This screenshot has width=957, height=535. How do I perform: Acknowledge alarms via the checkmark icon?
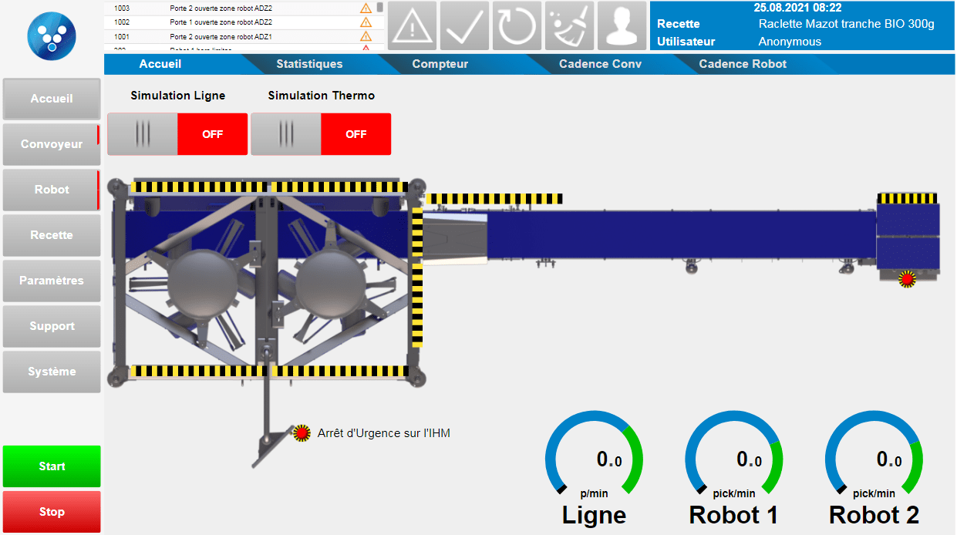coord(463,25)
